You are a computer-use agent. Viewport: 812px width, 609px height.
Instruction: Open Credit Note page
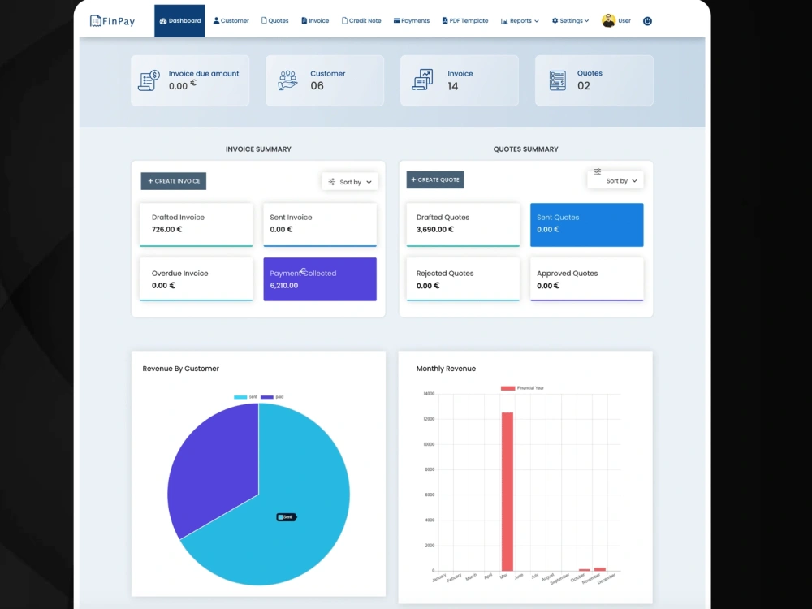click(361, 21)
